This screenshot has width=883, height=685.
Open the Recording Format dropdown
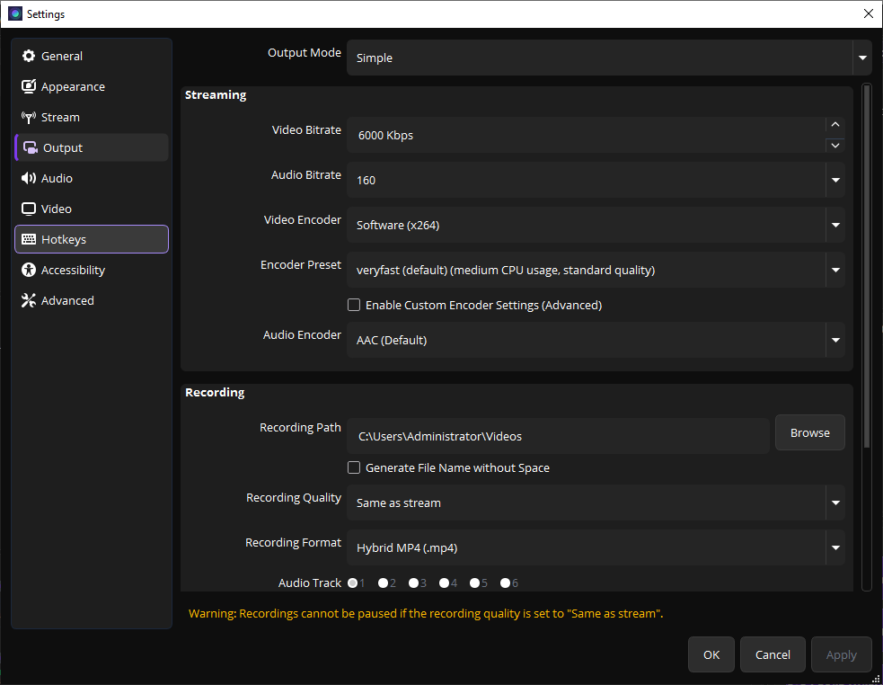click(x=596, y=547)
